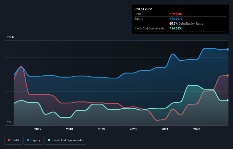
Task: Click the 2017 x-axis label
Action: click(x=38, y=129)
